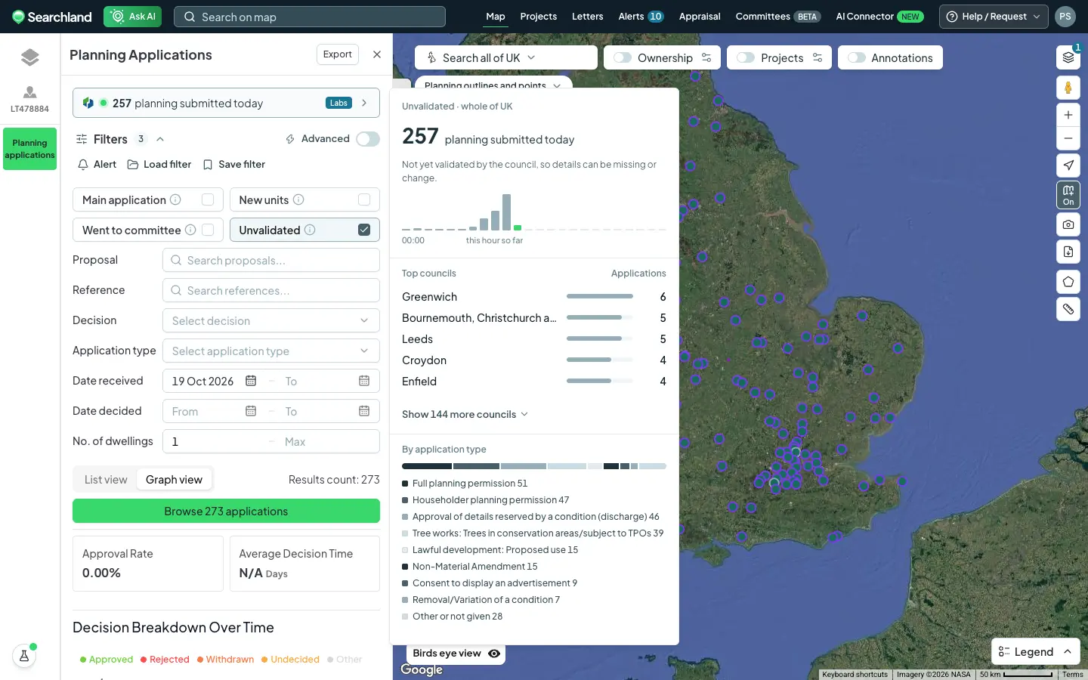Click info icon next to Main application
The height and width of the screenshot is (680, 1088).
tap(175, 199)
